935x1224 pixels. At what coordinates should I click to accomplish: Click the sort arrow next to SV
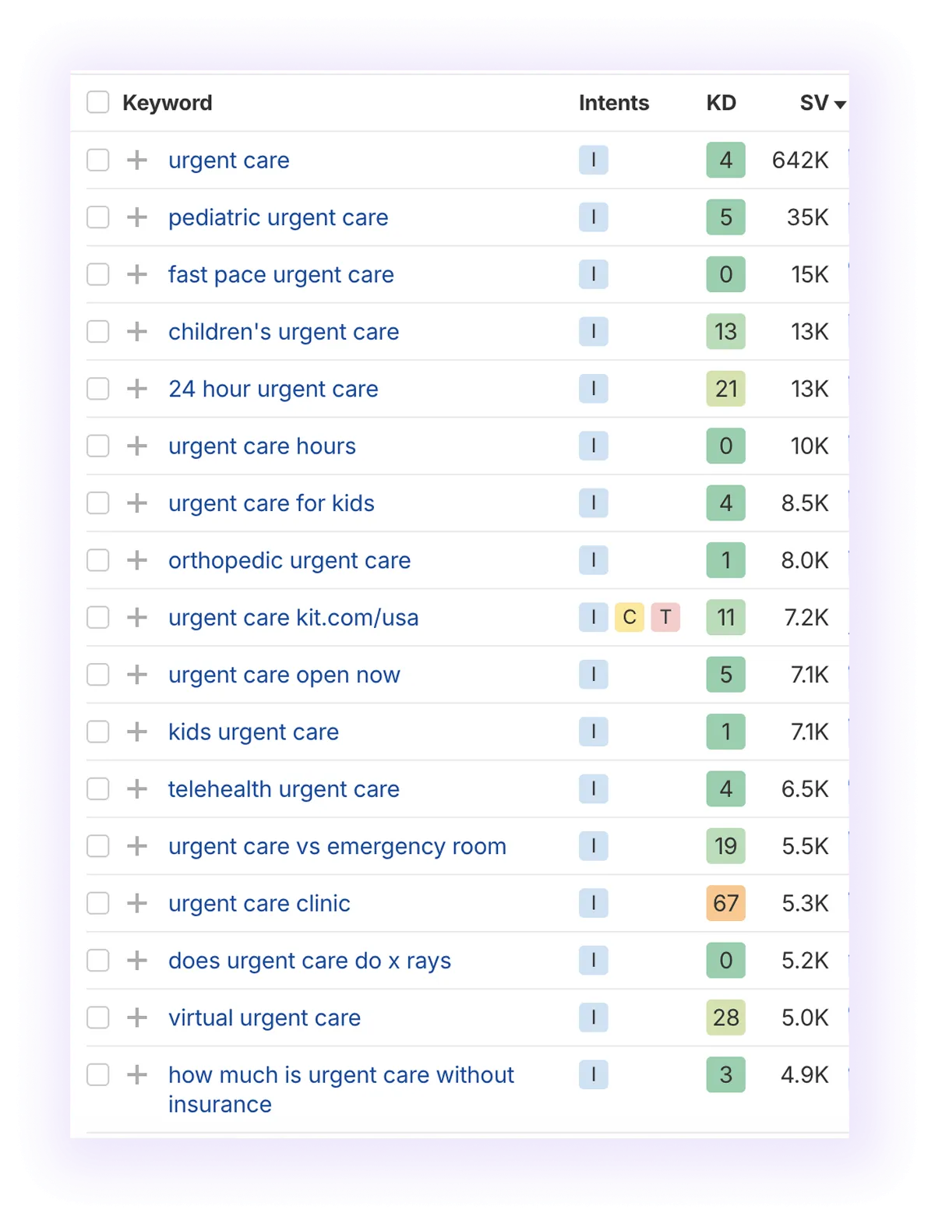coord(840,104)
